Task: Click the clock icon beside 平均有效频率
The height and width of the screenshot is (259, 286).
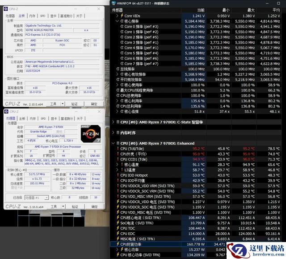Action: point(118,80)
